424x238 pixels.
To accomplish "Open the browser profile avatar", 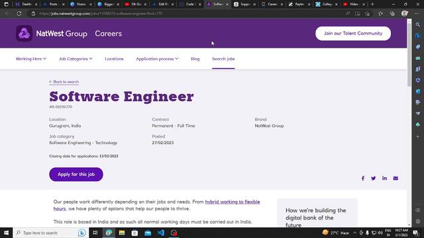I will (405, 13).
